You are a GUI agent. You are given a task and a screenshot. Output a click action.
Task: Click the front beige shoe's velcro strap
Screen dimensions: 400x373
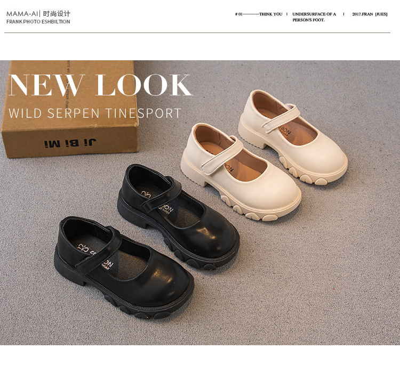coord(222,156)
